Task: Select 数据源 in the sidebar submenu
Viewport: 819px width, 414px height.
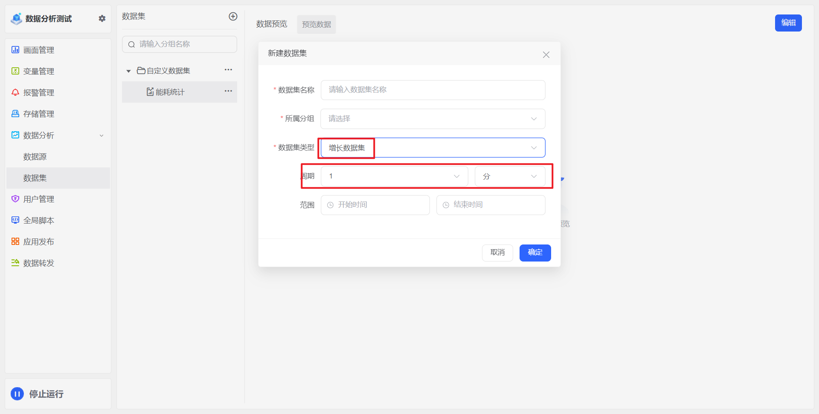Action: [35, 157]
